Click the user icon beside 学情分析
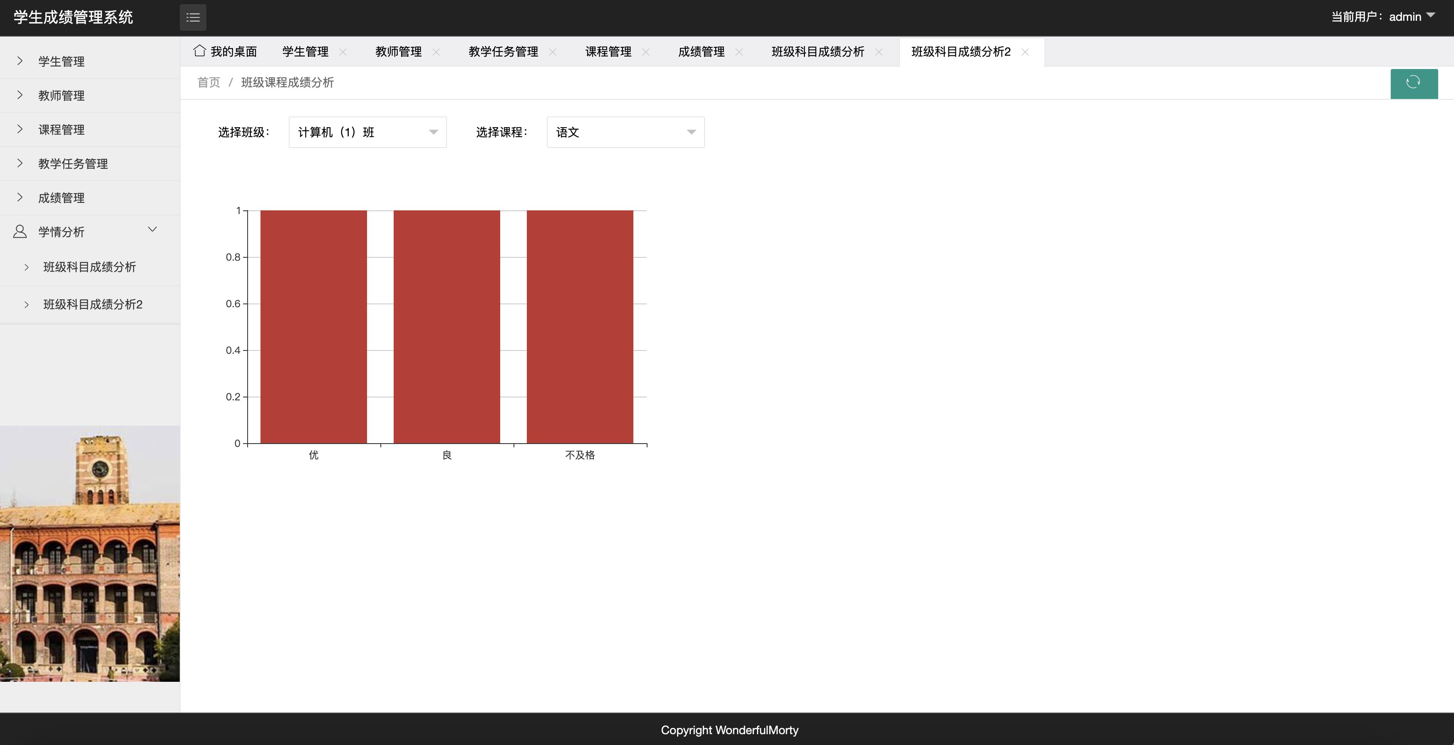 click(x=20, y=232)
